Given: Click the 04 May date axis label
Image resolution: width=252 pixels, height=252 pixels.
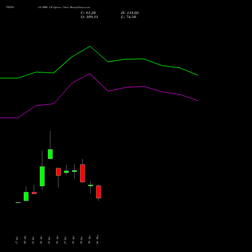Looking at the screenshot, I should click(97, 239).
